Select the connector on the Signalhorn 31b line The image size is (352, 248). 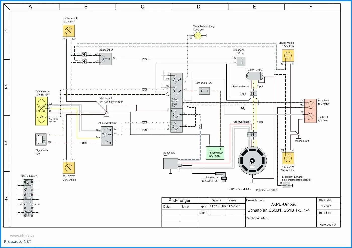tap(84, 143)
